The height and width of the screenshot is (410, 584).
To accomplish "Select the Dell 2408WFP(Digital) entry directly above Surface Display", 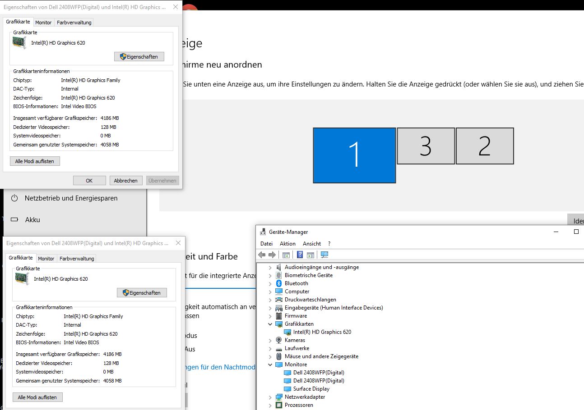I will coord(319,381).
